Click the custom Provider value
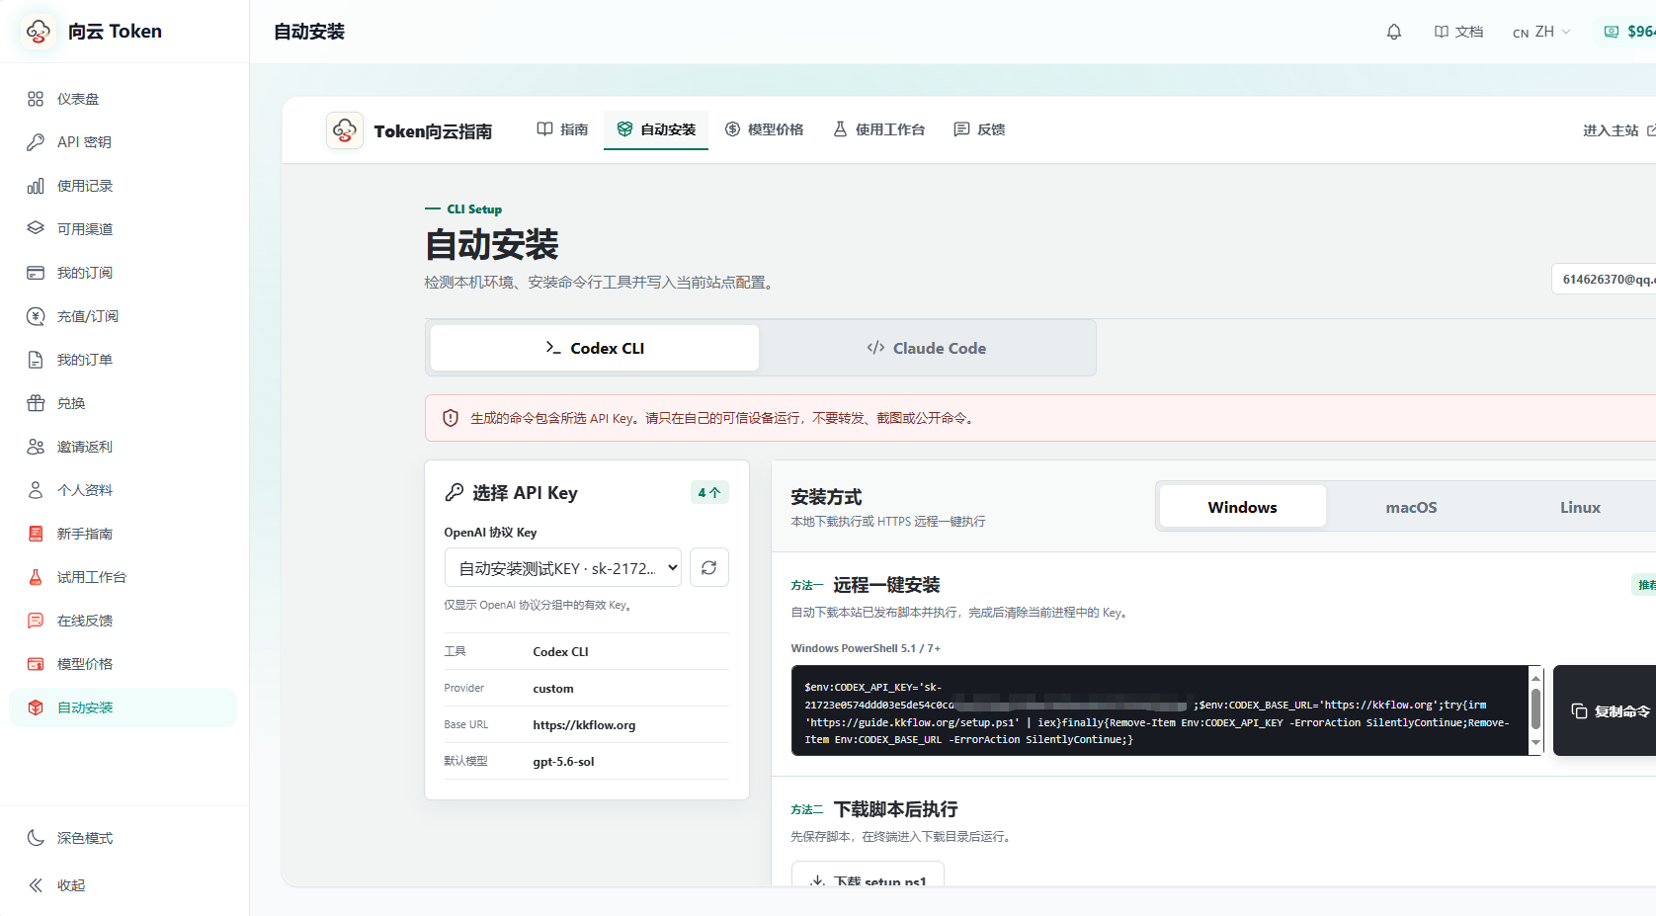The image size is (1656, 916). coord(553,689)
